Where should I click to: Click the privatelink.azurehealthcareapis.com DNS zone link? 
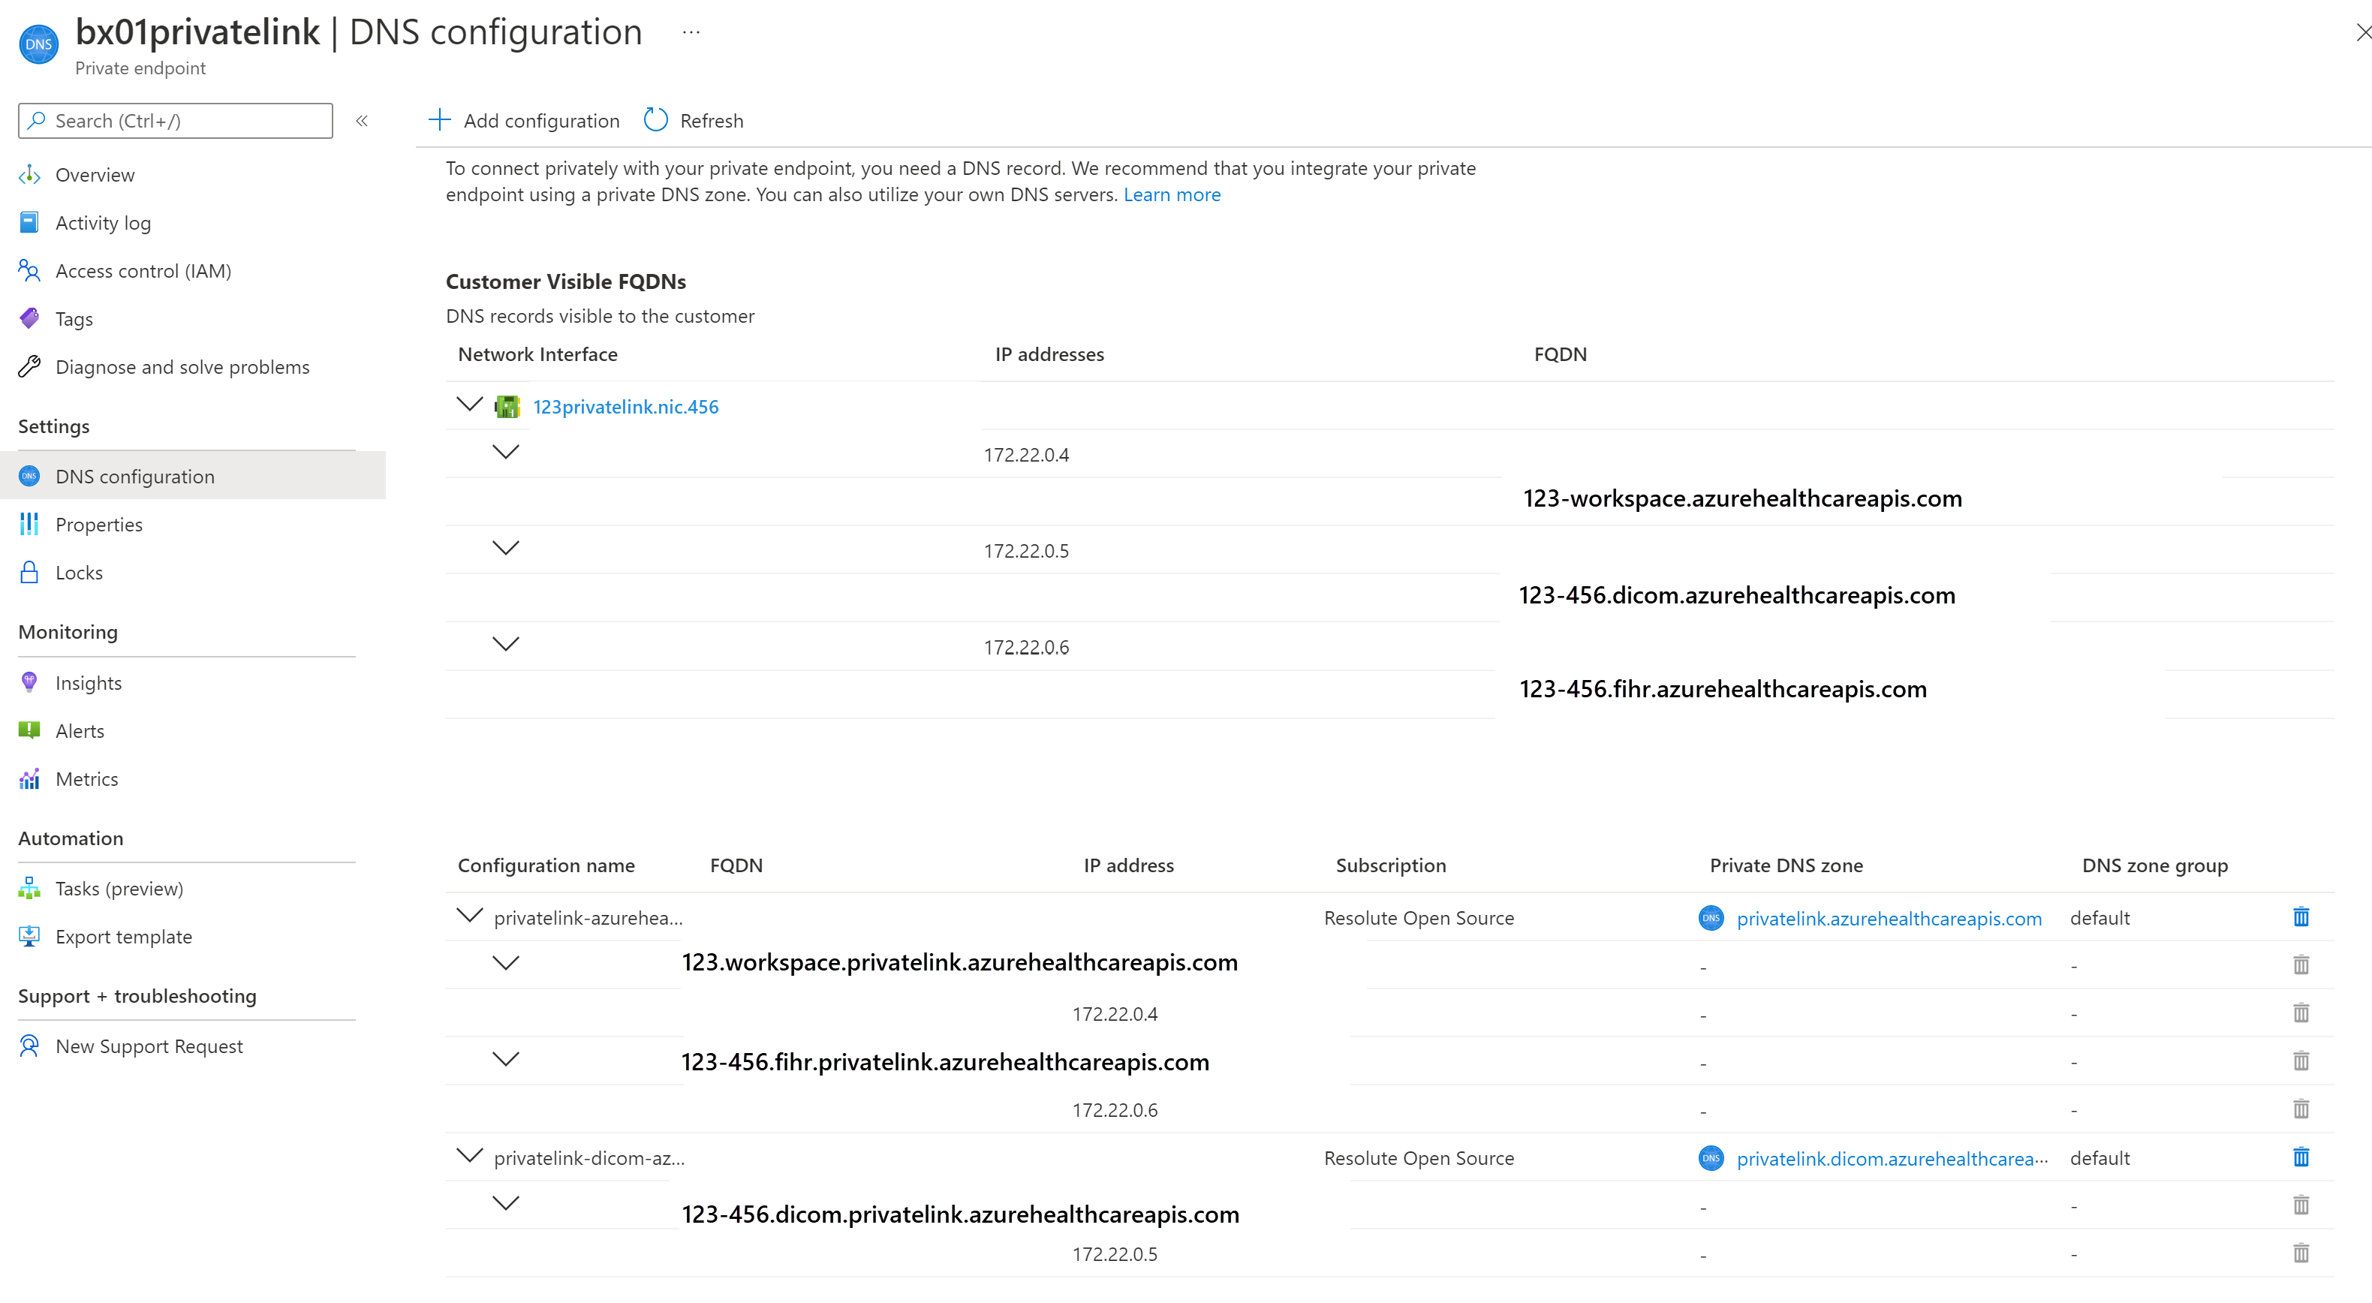[1886, 918]
